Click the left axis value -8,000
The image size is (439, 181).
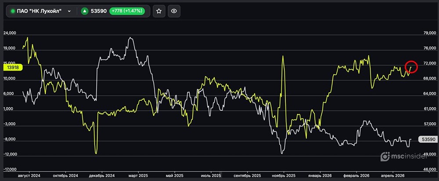click(x=10, y=139)
